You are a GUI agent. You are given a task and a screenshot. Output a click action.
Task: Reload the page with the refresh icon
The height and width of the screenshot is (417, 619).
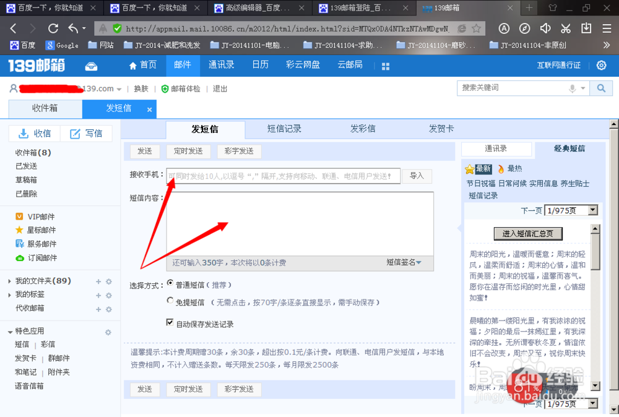(x=53, y=28)
